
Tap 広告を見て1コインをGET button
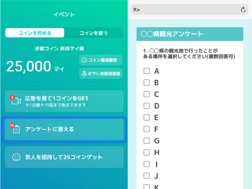click(x=64, y=101)
